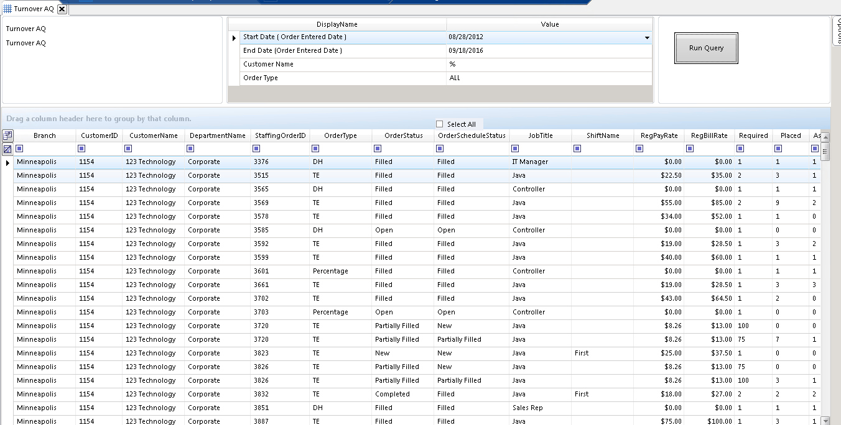841x425 pixels.
Task: Open the JobTitle column filter operator icon
Action: [x=514, y=149]
